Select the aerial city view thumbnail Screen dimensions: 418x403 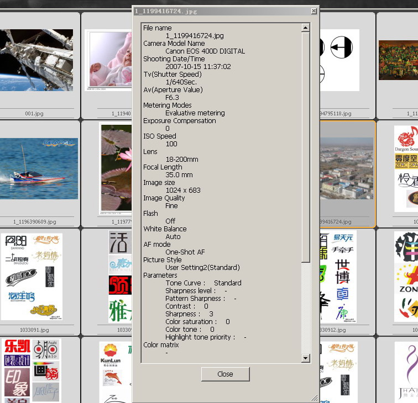(x=347, y=168)
